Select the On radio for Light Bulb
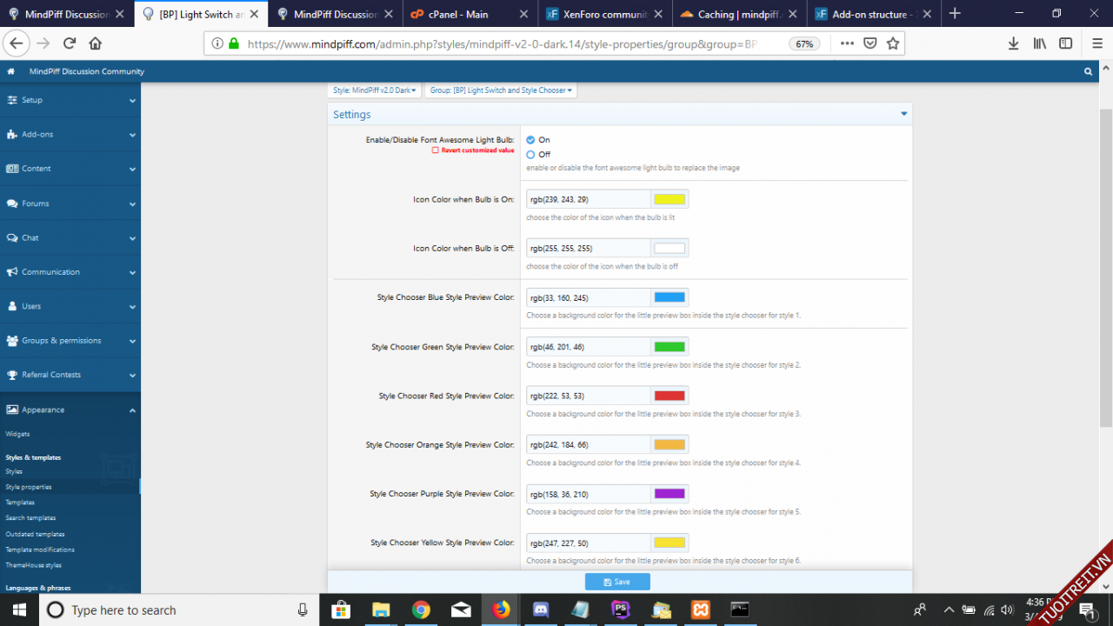This screenshot has width=1113, height=626. pos(530,140)
